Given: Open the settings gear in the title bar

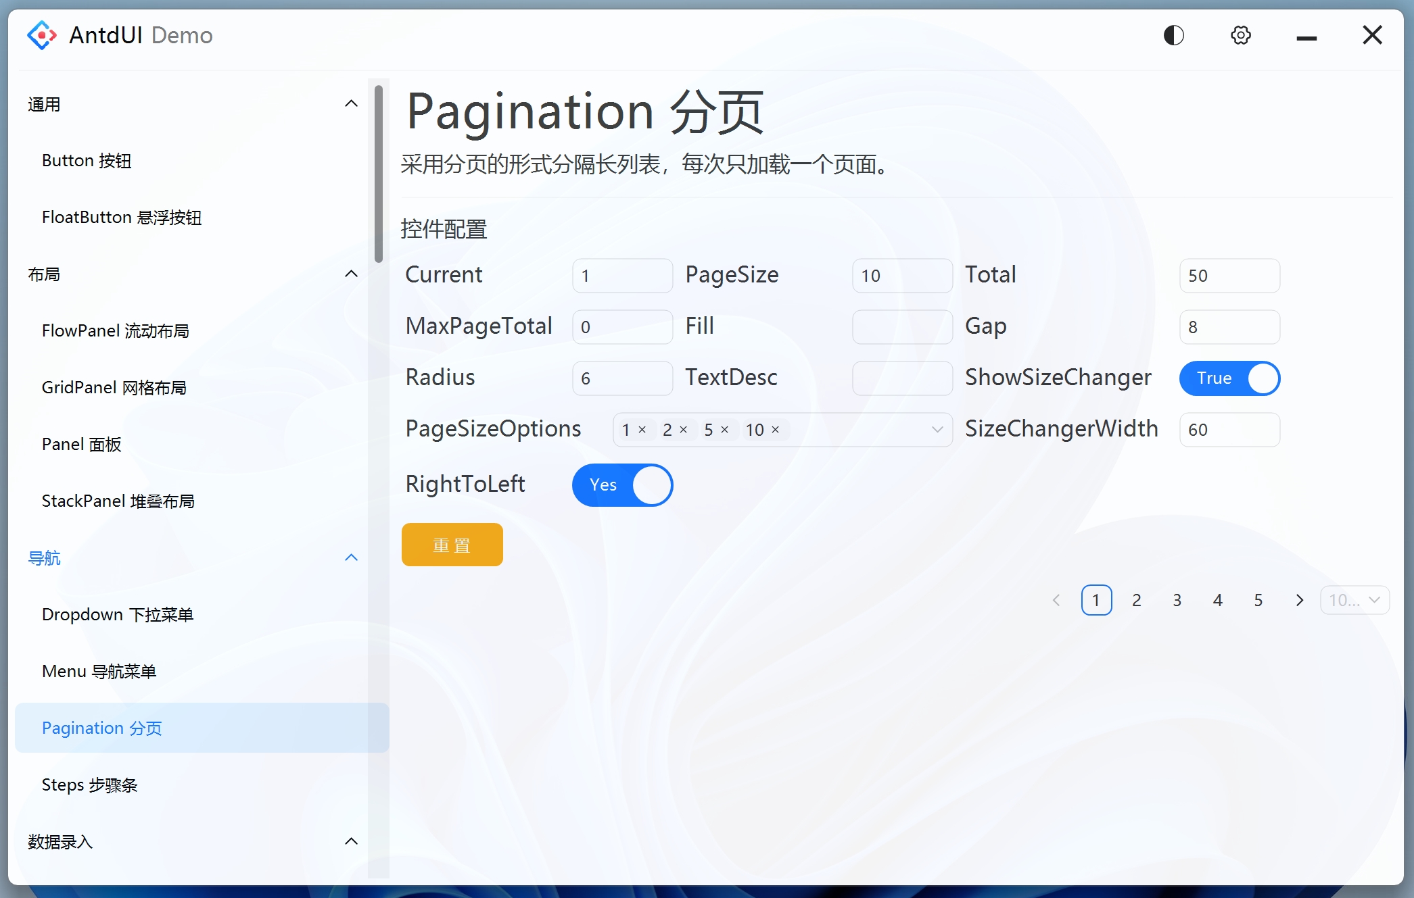Looking at the screenshot, I should (x=1240, y=35).
